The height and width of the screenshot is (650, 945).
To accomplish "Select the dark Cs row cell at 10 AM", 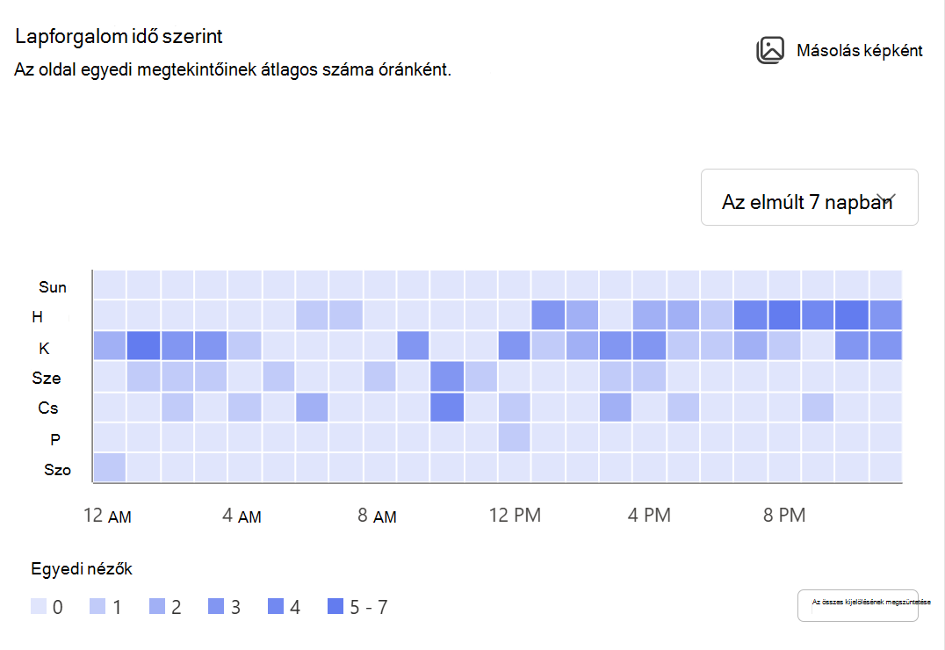I will (x=447, y=407).
